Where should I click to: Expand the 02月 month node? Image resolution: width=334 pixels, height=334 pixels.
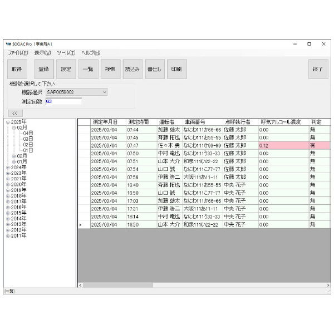pyautogui.click(x=14, y=156)
